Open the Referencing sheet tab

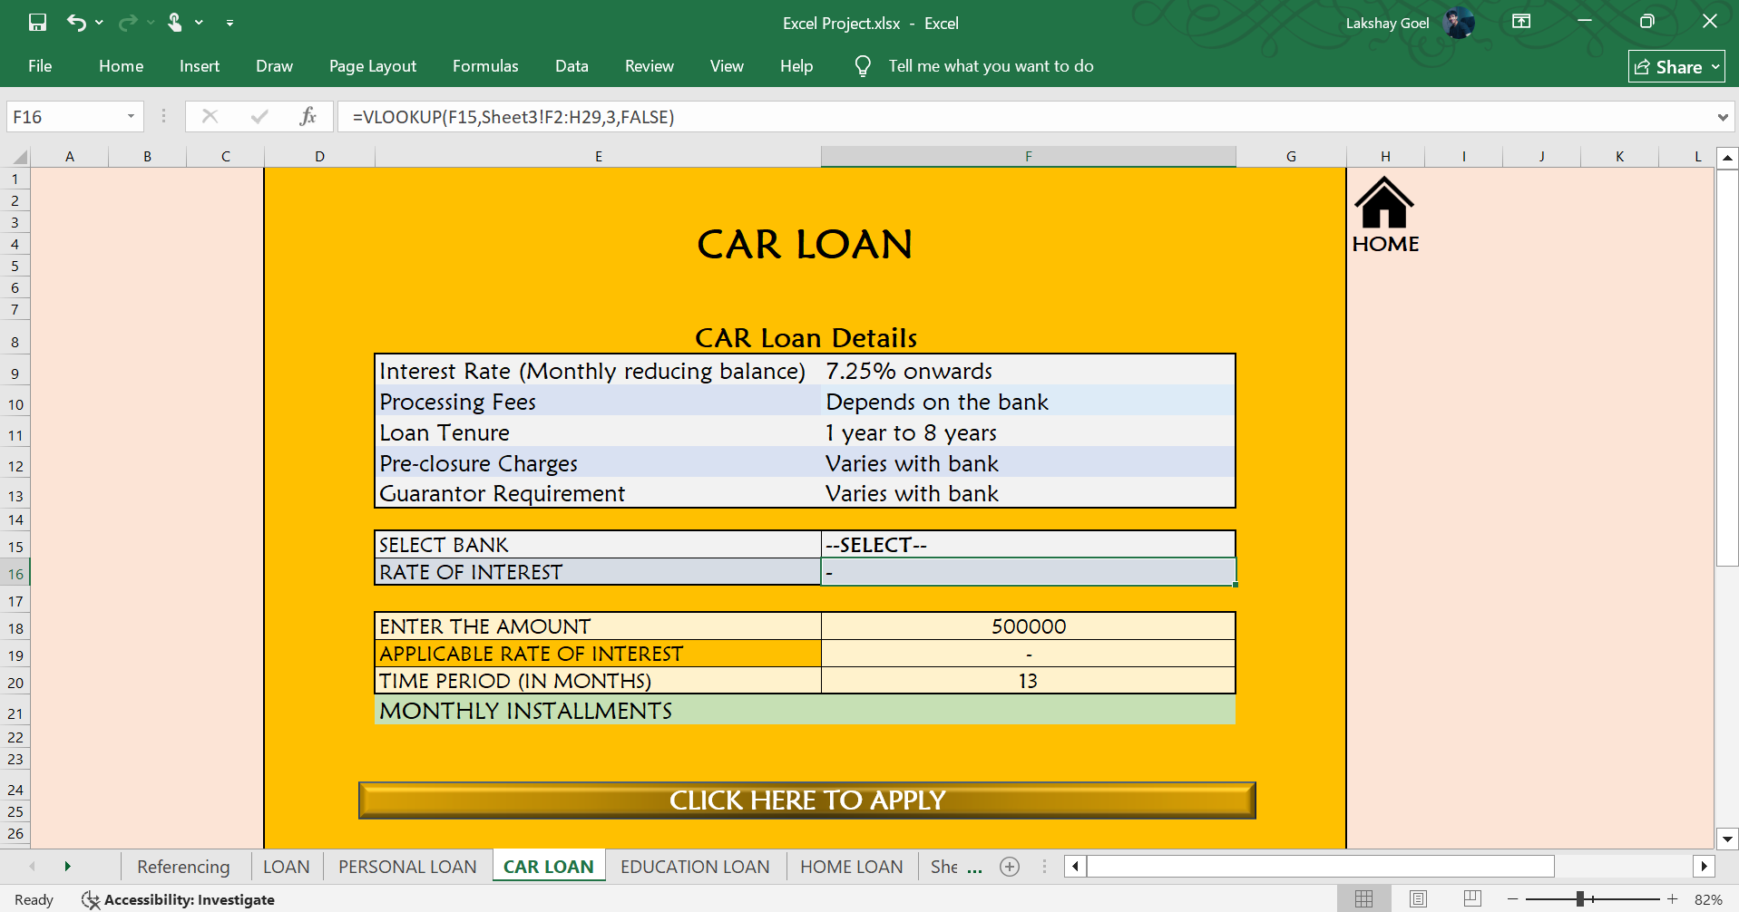(183, 867)
